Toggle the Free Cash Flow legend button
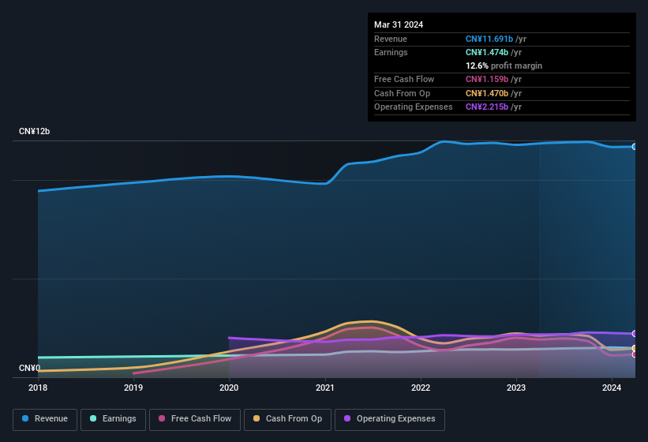 click(x=195, y=419)
